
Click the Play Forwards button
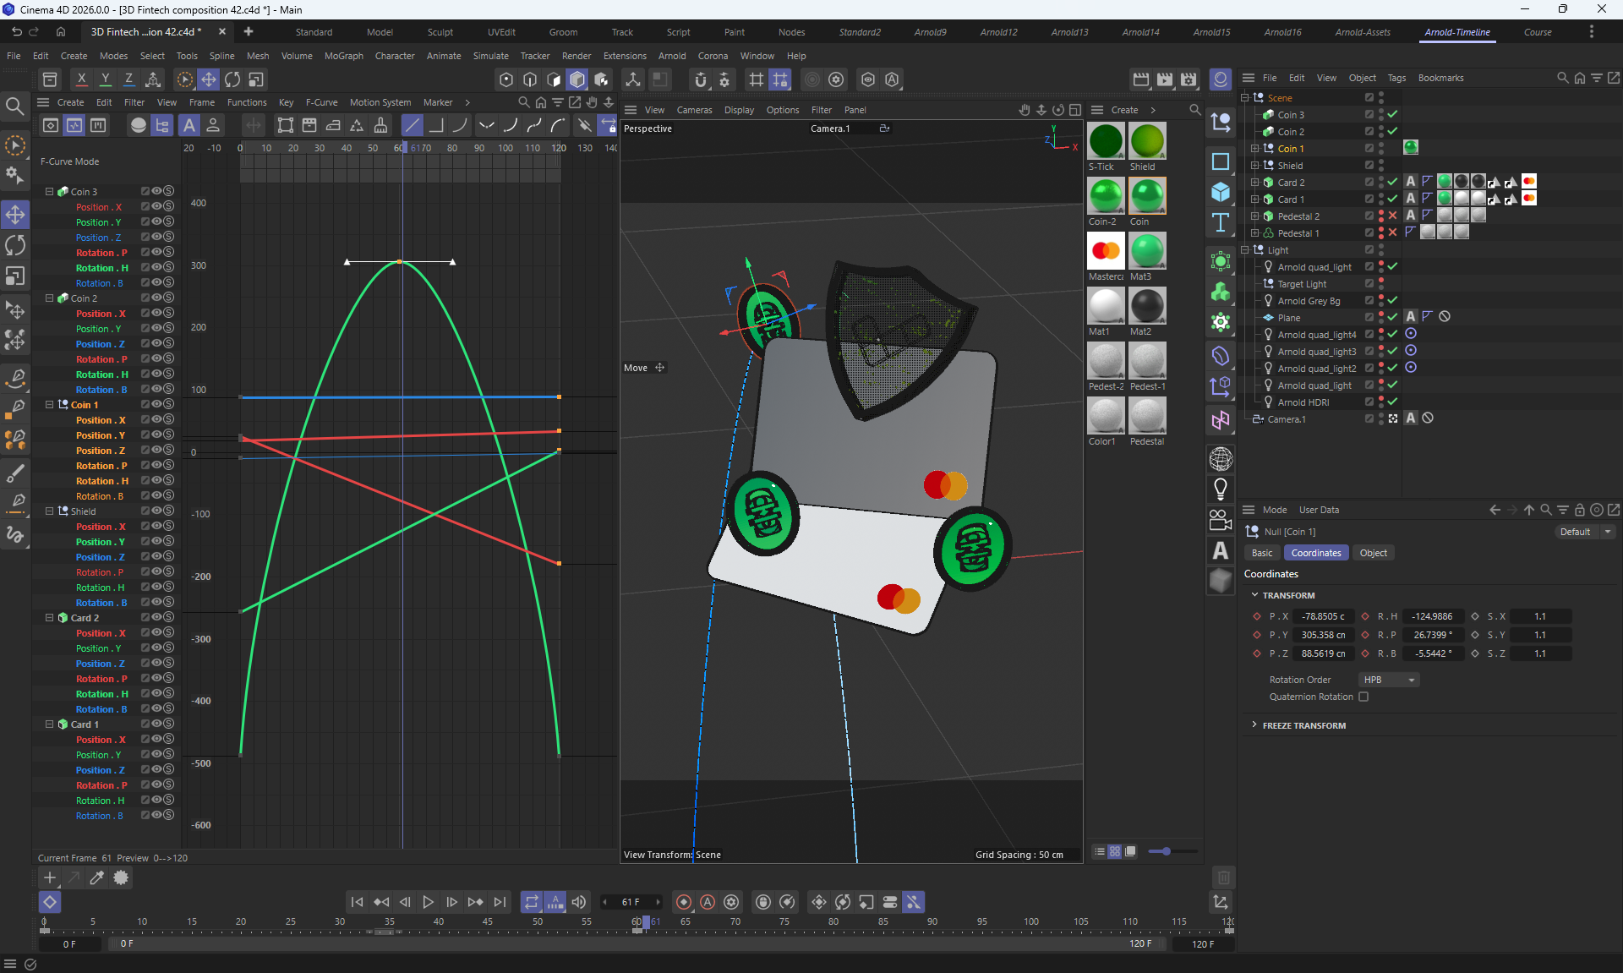point(428,902)
